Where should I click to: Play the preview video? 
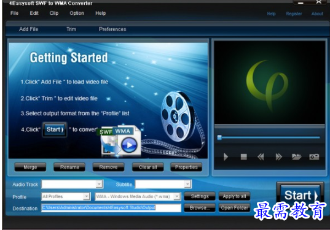coord(226,156)
